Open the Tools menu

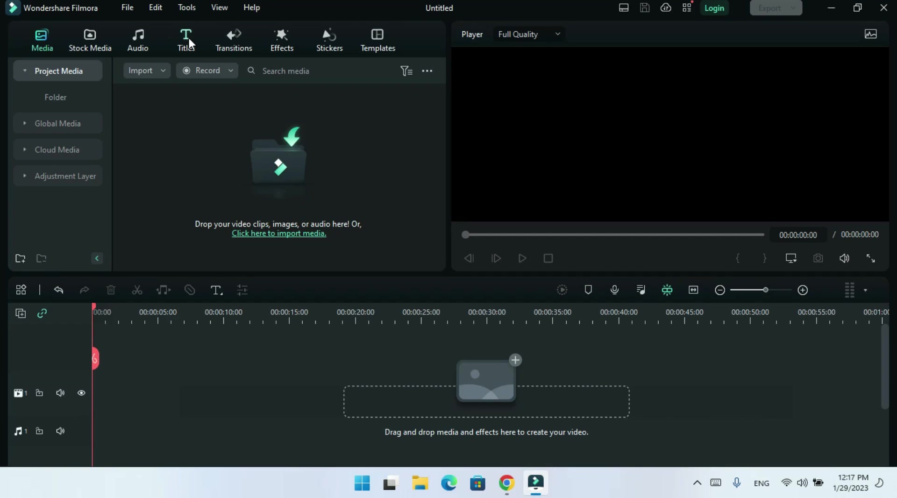pos(186,7)
